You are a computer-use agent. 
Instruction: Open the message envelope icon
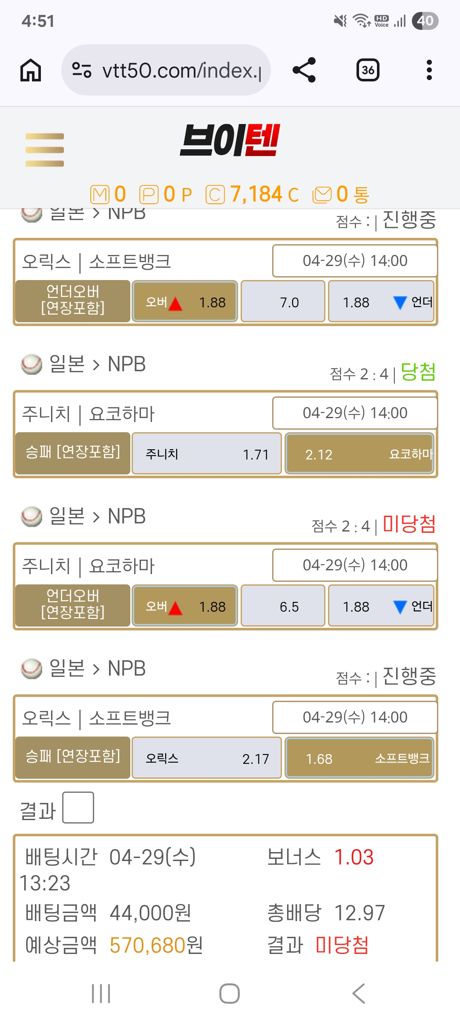[x=322, y=195]
